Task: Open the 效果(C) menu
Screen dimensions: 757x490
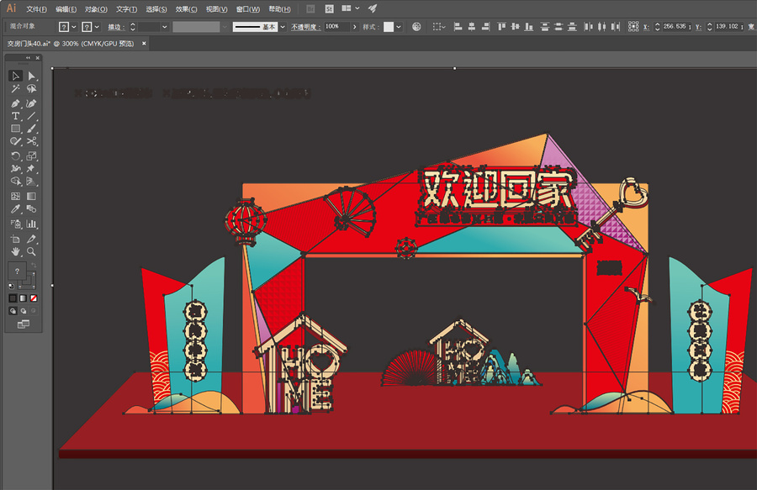Action: 187,9
